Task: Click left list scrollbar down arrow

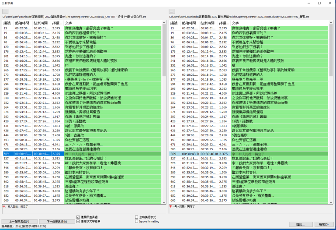Action: click(x=164, y=202)
